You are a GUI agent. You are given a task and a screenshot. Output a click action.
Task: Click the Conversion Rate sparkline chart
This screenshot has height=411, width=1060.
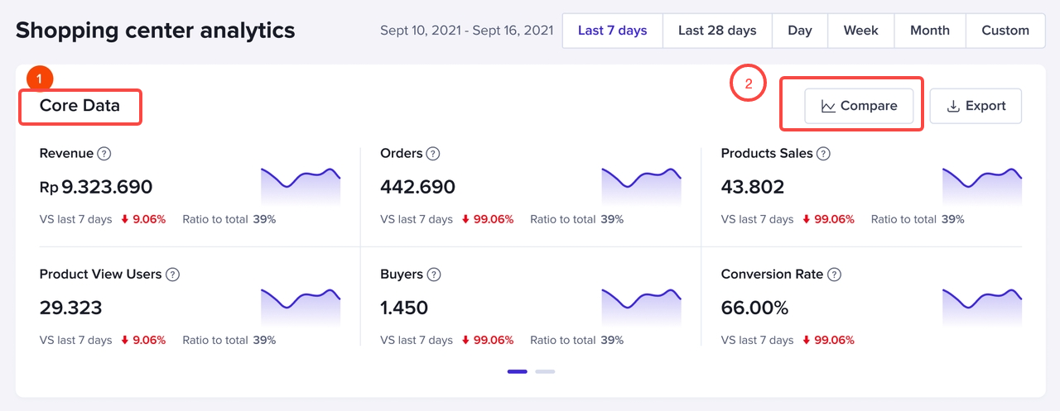click(982, 307)
